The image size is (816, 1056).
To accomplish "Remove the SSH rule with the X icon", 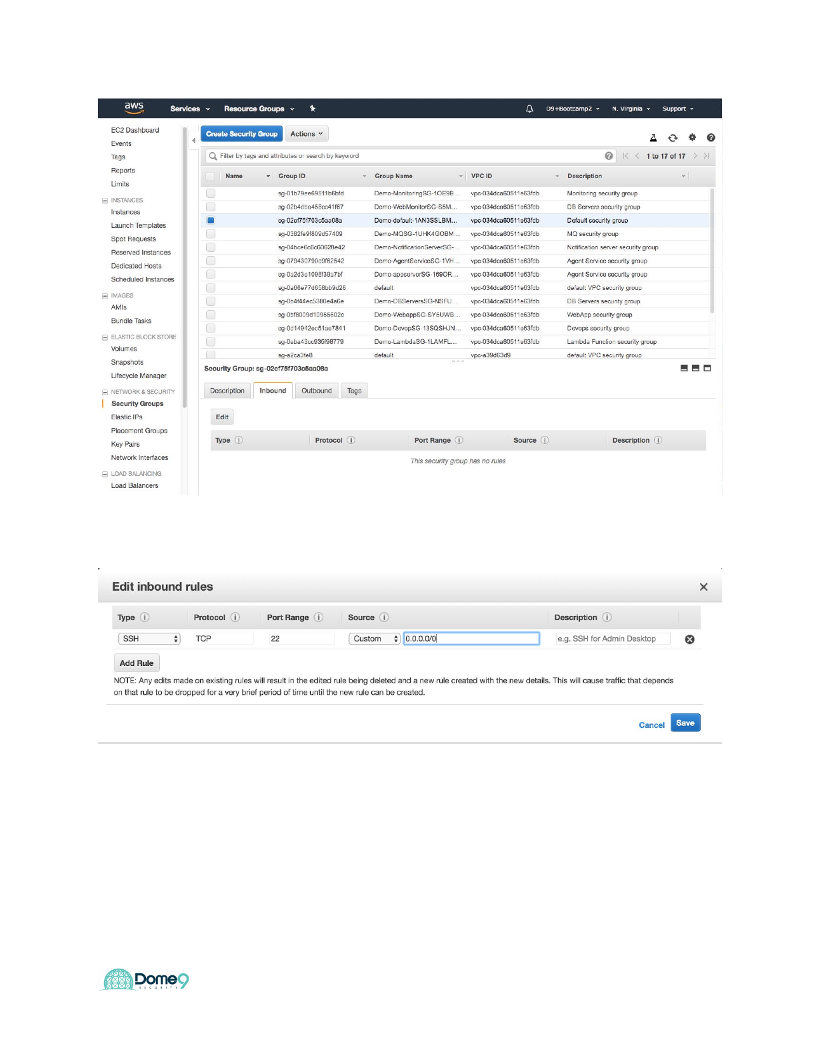I will click(x=690, y=639).
